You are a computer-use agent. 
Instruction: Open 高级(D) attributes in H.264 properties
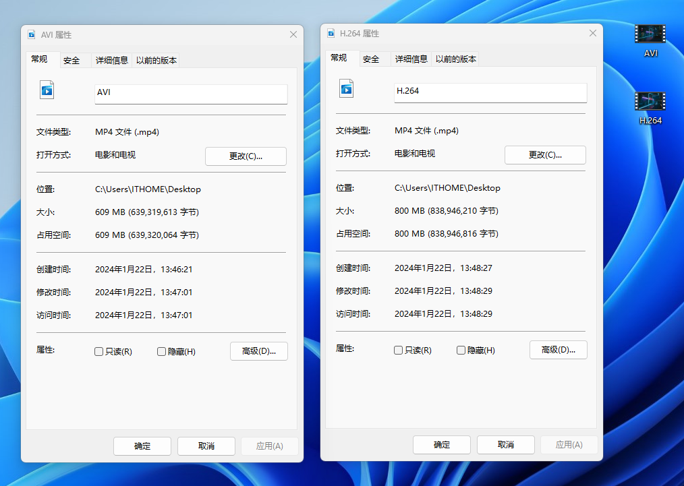558,350
